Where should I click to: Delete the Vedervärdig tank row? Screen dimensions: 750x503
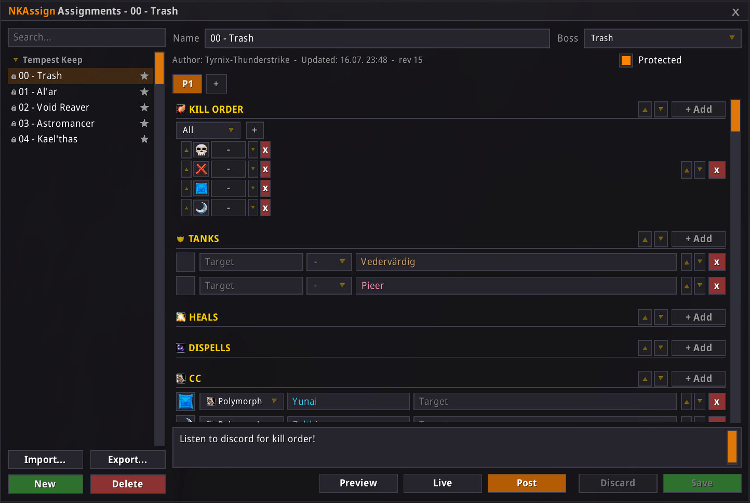pos(717,262)
